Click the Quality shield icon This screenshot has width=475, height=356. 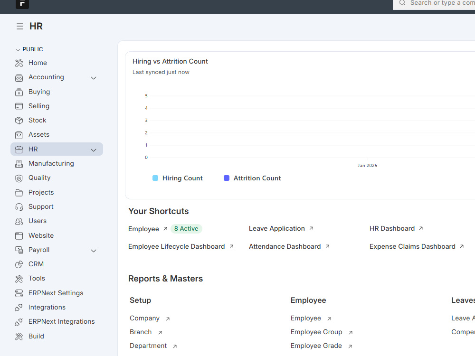pos(19,178)
